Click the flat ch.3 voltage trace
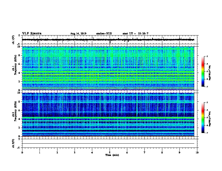Screen dimensions: 222x171 (108, 144)
